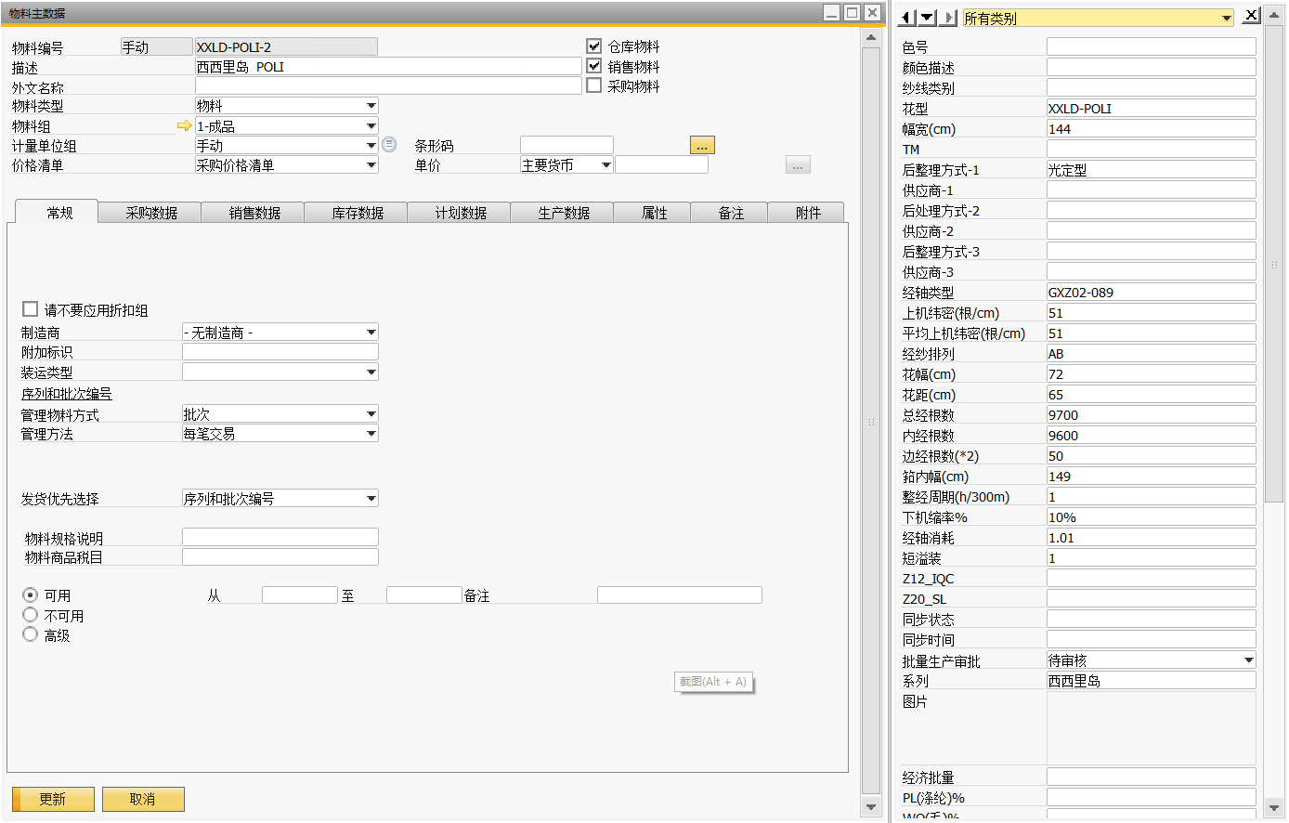Click 条形码 input field
This screenshot has width=1289, height=823.
(x=566, y=145)
